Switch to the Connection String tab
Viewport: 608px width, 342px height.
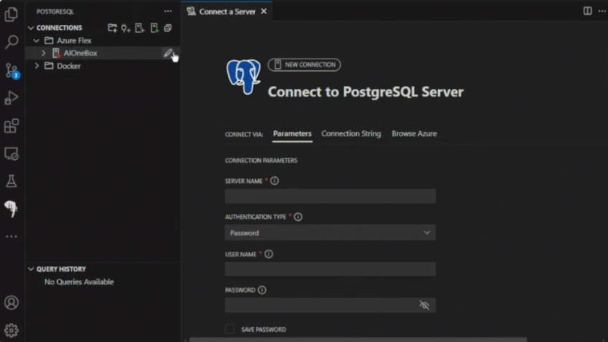click(351, 134)
